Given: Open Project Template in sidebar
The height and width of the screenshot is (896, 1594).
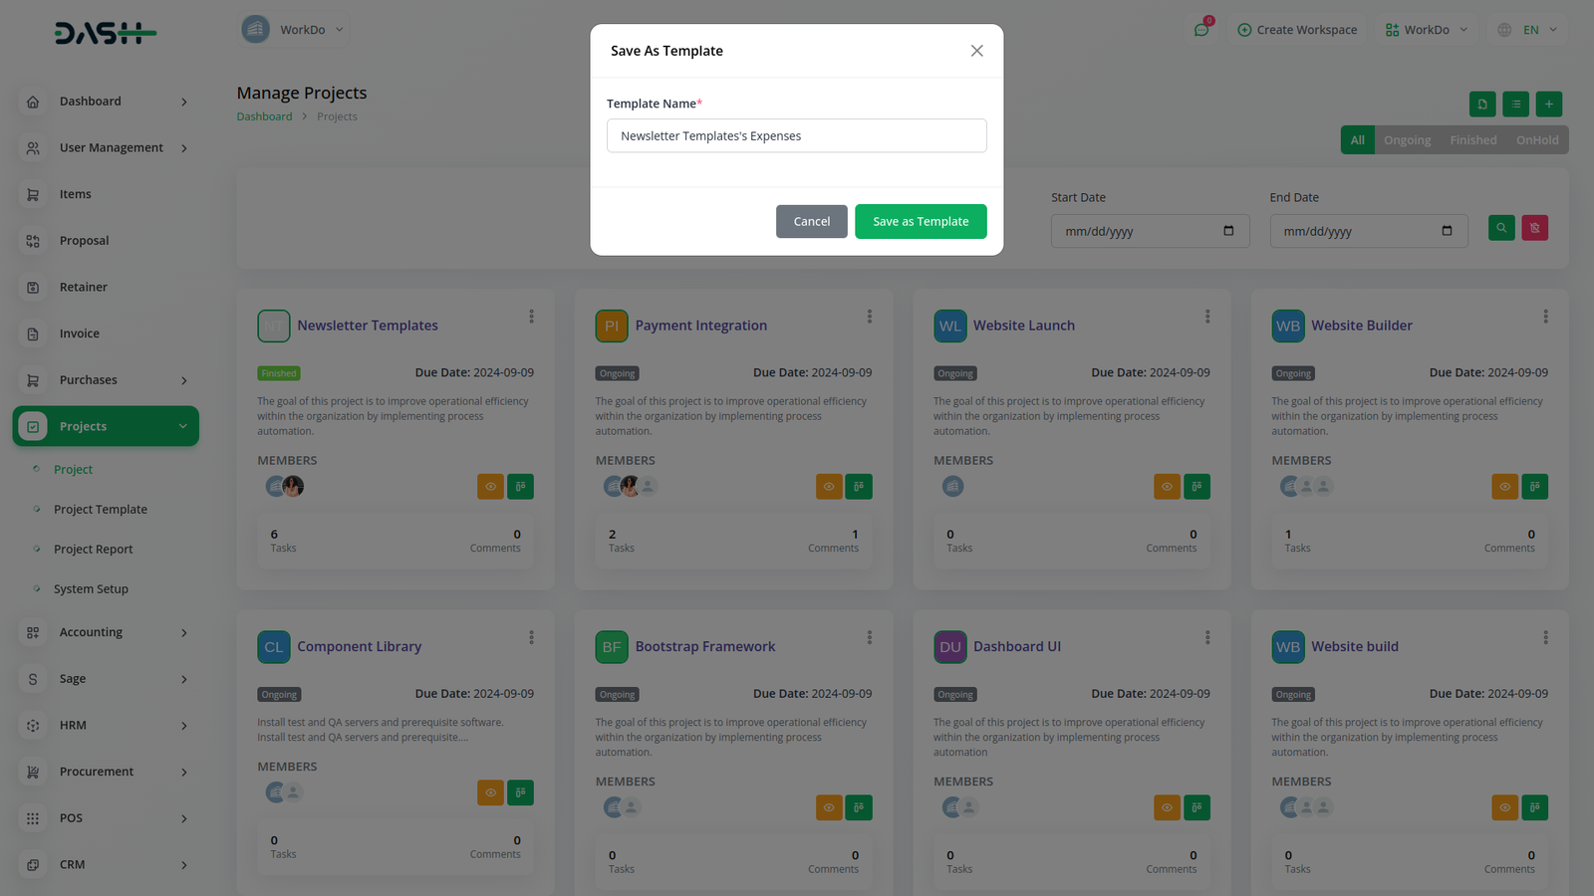Looking at the screenshot, I should (101, 510).
